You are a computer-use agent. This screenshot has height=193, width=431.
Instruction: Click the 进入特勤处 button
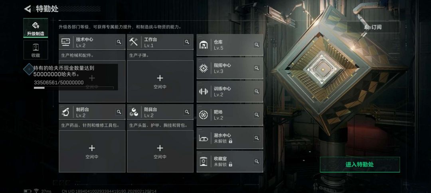pyautogui.click(x=360, y=164)
